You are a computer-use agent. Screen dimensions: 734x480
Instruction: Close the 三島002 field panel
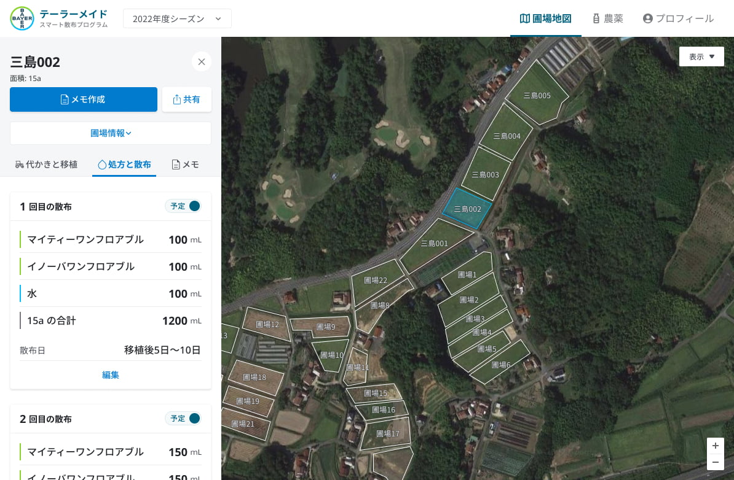tap(202, 61)
